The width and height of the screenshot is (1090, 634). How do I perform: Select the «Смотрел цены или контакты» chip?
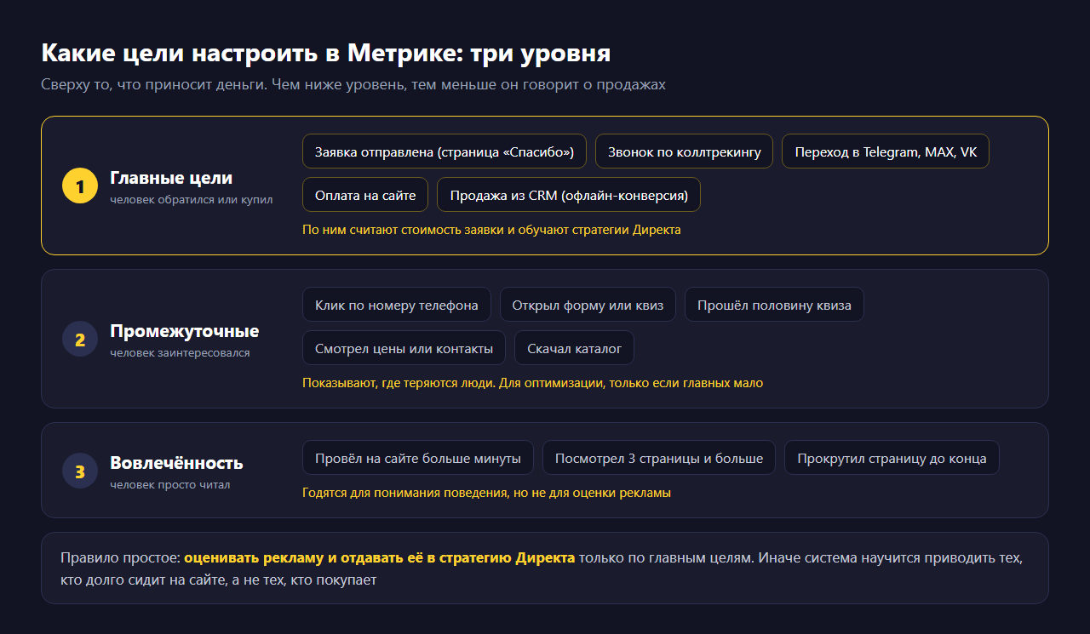point(404,348)
